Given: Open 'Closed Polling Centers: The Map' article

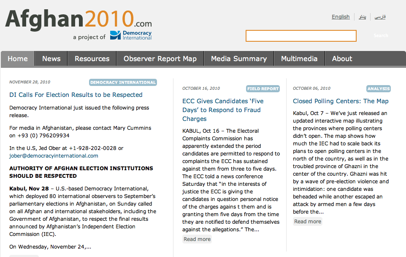Looking at the screenshot, I should (x=341, y=101).
